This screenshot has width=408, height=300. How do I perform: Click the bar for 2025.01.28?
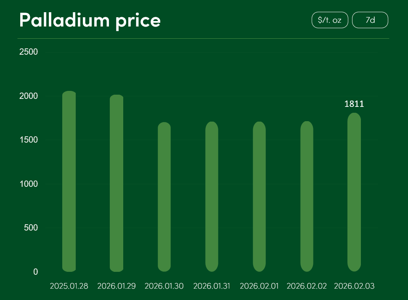point(69,181)
